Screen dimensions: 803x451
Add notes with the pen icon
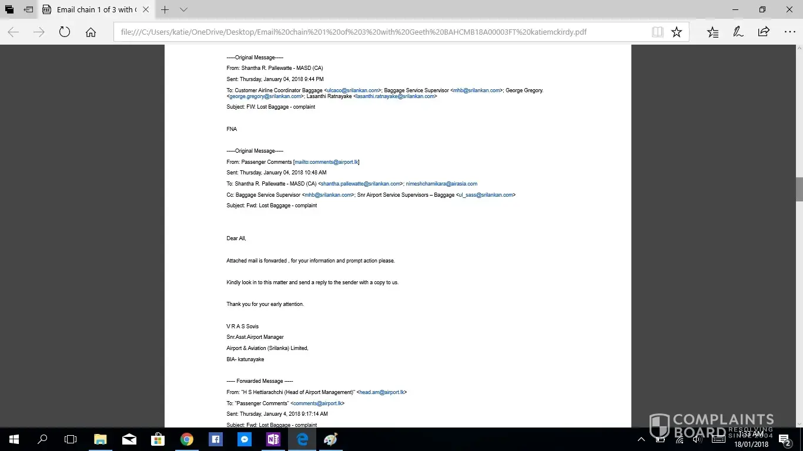point(738,32)
